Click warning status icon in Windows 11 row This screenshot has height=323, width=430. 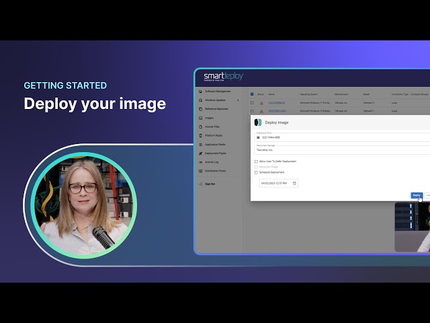click(261, 103)
